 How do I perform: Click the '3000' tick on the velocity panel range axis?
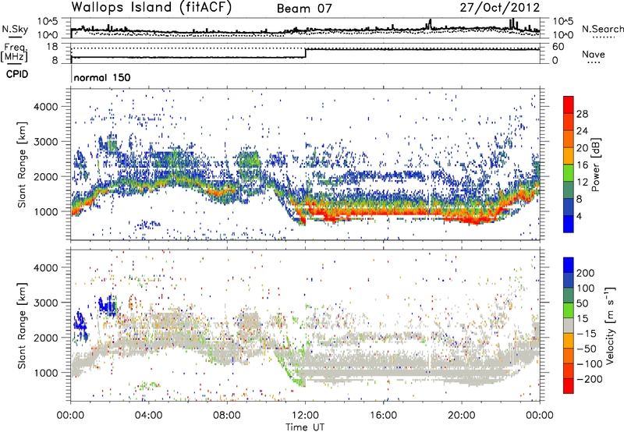coord(45,303)
